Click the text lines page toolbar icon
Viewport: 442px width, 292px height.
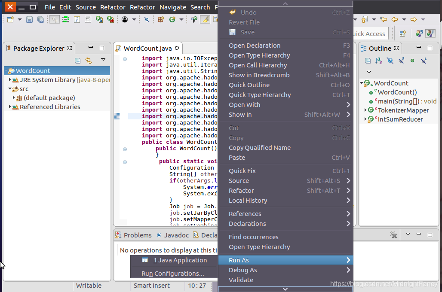[88, 19]
